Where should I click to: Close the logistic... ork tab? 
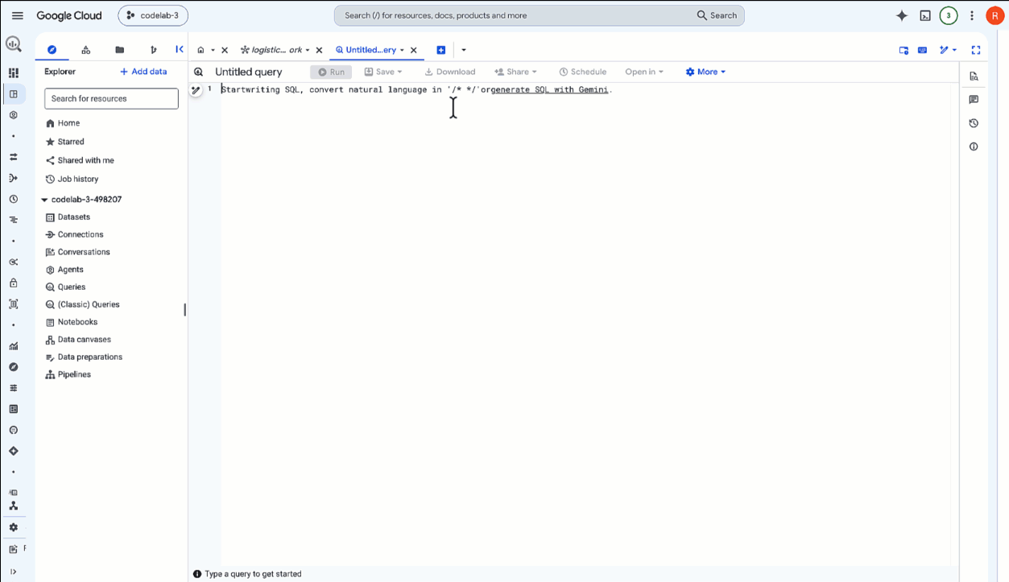pos(319,50)
